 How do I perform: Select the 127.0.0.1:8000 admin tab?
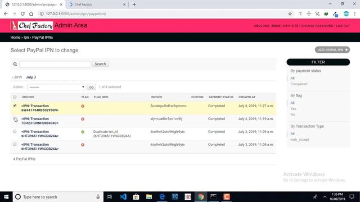click(x=33, y=4)
